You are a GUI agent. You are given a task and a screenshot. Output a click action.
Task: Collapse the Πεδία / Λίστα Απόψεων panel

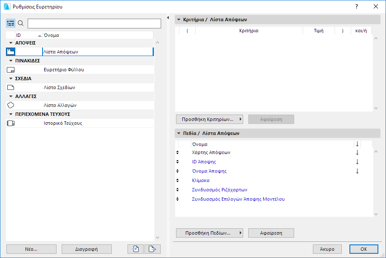pyautogui.click(x=179, y=133)
